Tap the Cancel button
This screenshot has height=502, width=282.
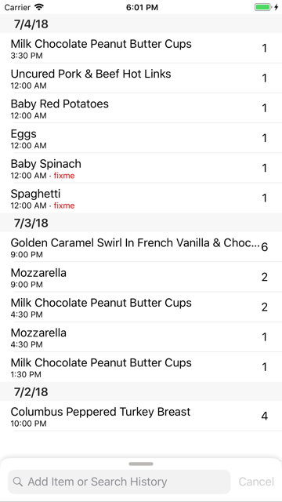256,482
